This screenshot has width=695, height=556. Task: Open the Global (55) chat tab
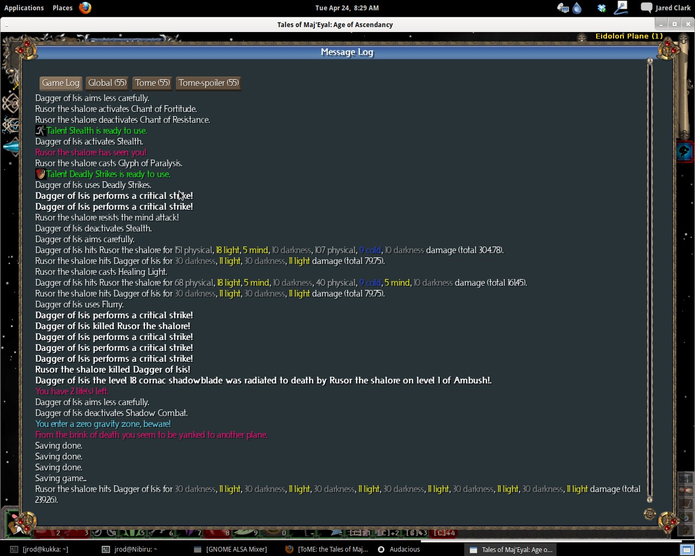(107, 83)
